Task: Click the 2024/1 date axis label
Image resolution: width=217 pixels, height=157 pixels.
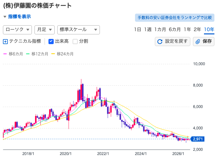Action: pos(141,154)
